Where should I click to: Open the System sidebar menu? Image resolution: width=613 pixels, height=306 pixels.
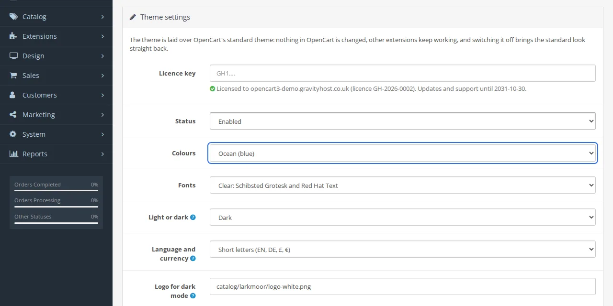pyautogui.click(x=56, y=134)
